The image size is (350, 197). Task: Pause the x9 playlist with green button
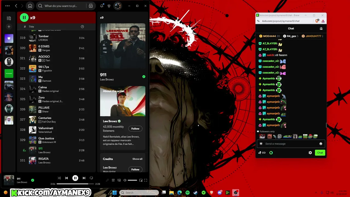point(24,18)
